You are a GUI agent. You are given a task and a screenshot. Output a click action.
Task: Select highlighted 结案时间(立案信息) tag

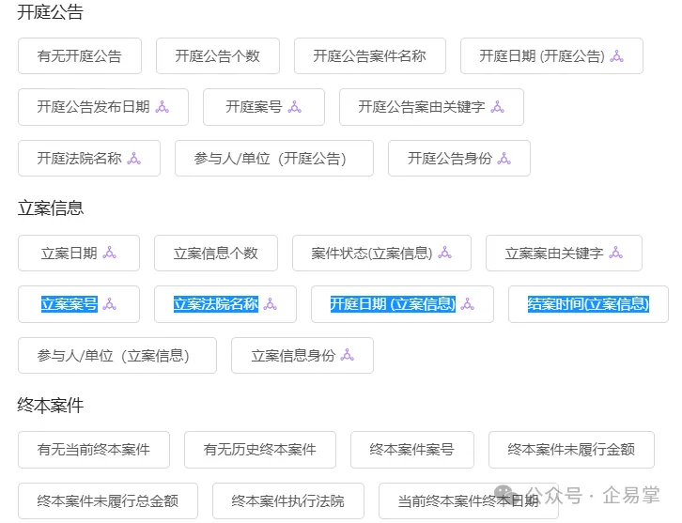click(x=588, y=304)
